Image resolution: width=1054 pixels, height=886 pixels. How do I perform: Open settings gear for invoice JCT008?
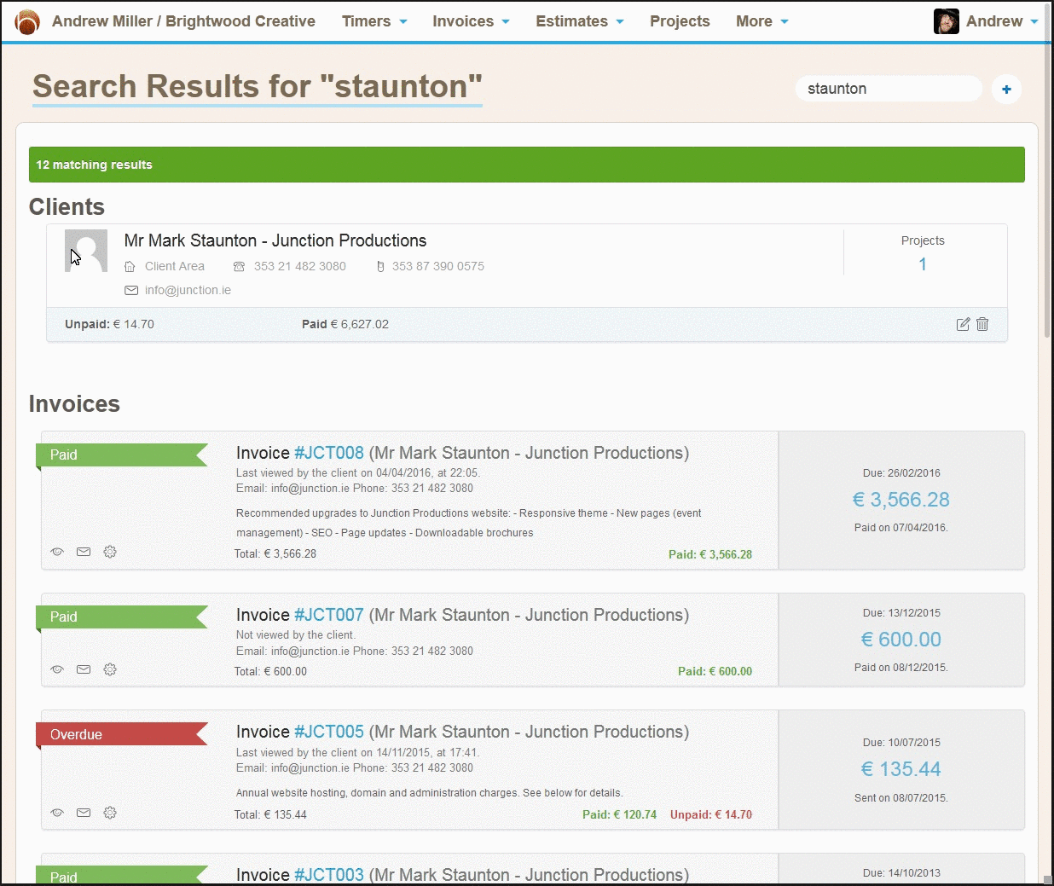(x=110, y=552)
